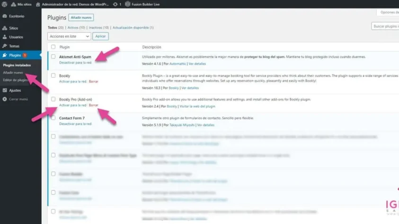Open the network admin home link
Image resolution: width=399 pixels, height=224 pixels.
coord(72,4)
